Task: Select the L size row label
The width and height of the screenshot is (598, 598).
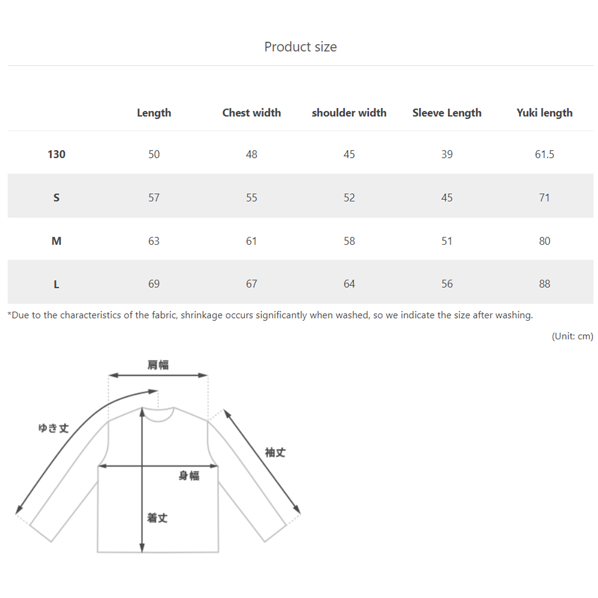Action: pyautogui.click(x=56, y=284)
